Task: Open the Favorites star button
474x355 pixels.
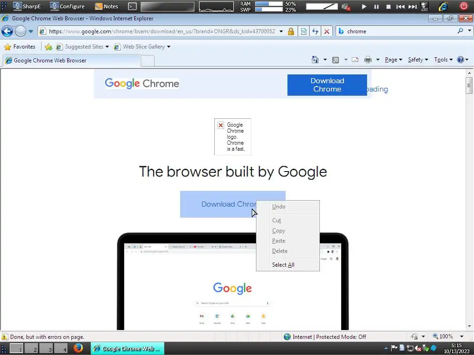Action: click(x=20, y=47)
